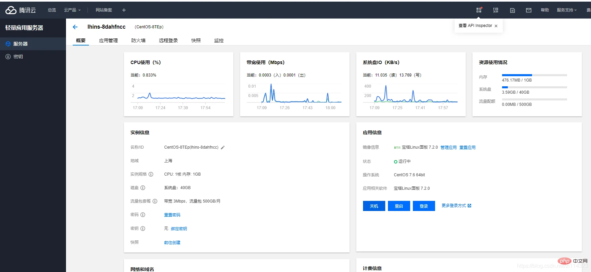
Task: Click the 查看 API Inspector text
Action: tap(475, 26)
